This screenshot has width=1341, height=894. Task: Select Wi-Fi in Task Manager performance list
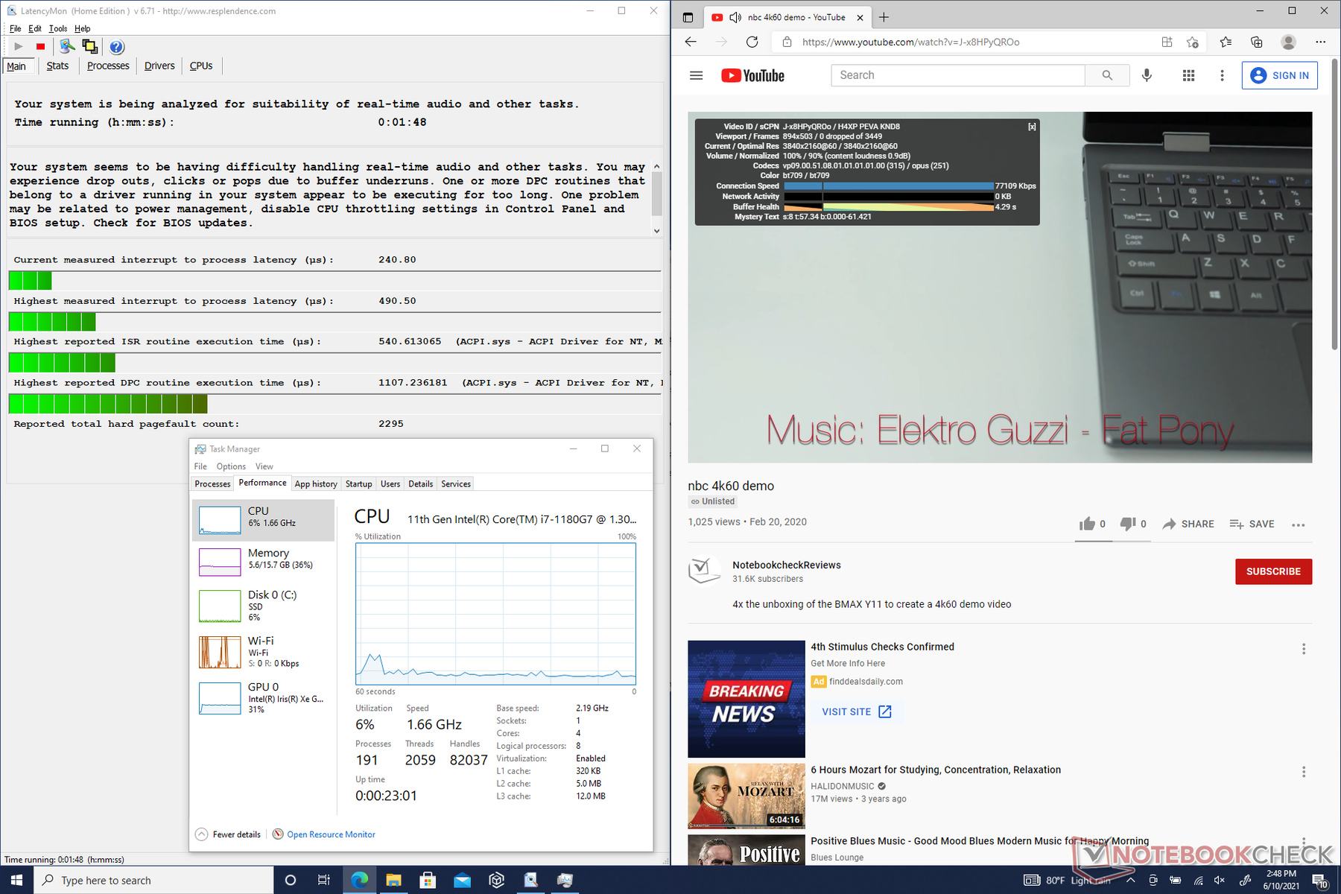(x=263, y=652)
